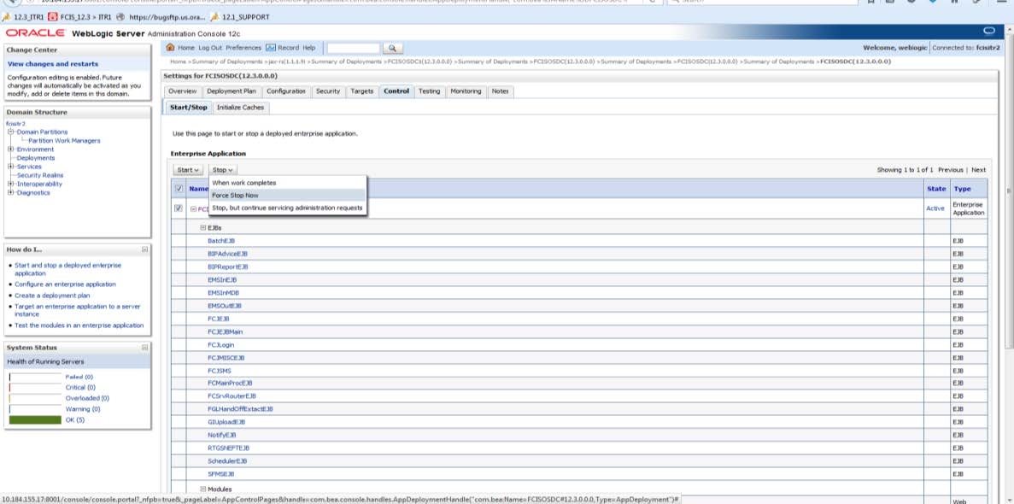This screenshot has width=1014, height=504.
Task: Click the Failed (0) health bar
Action: 36,377
